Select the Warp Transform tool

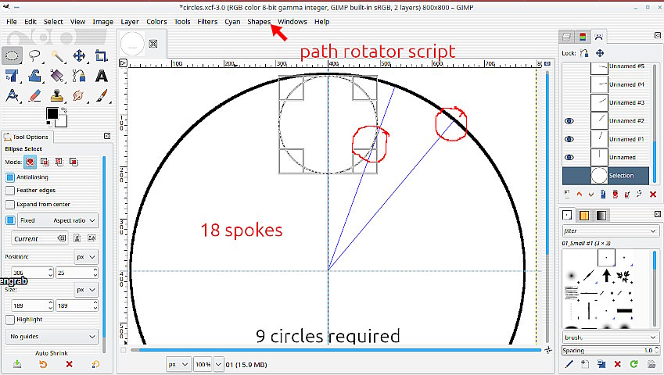34,76
